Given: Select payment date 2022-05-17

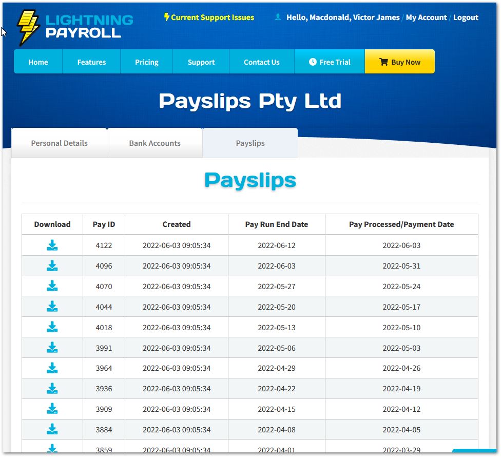Looking at the screenshot, I should coord(401,307).
